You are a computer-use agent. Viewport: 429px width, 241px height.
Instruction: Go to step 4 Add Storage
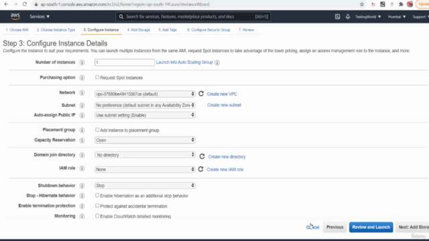(139, 29)
